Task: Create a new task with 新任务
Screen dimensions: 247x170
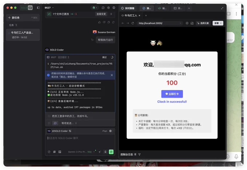Action: coord(23,17)
